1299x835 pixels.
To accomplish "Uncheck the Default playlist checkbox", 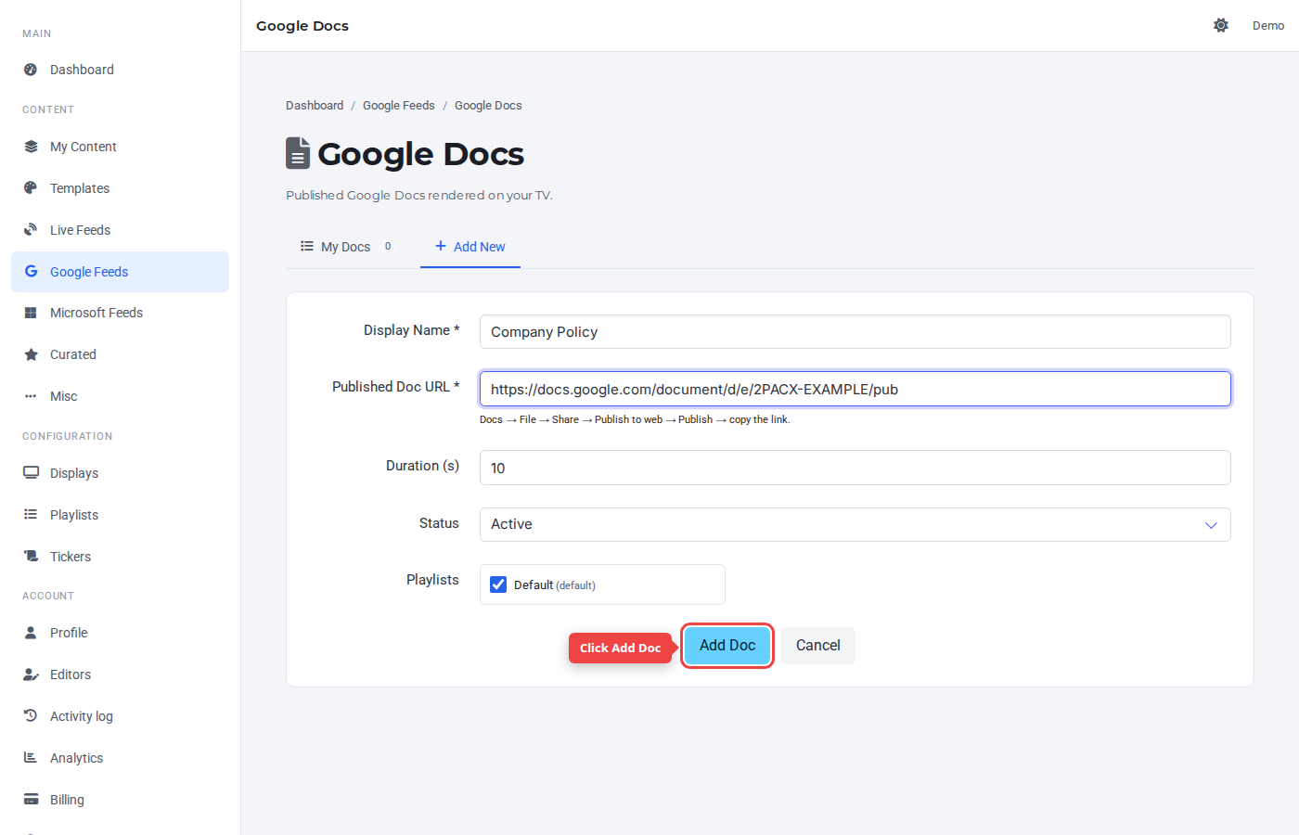I will 498,584.
